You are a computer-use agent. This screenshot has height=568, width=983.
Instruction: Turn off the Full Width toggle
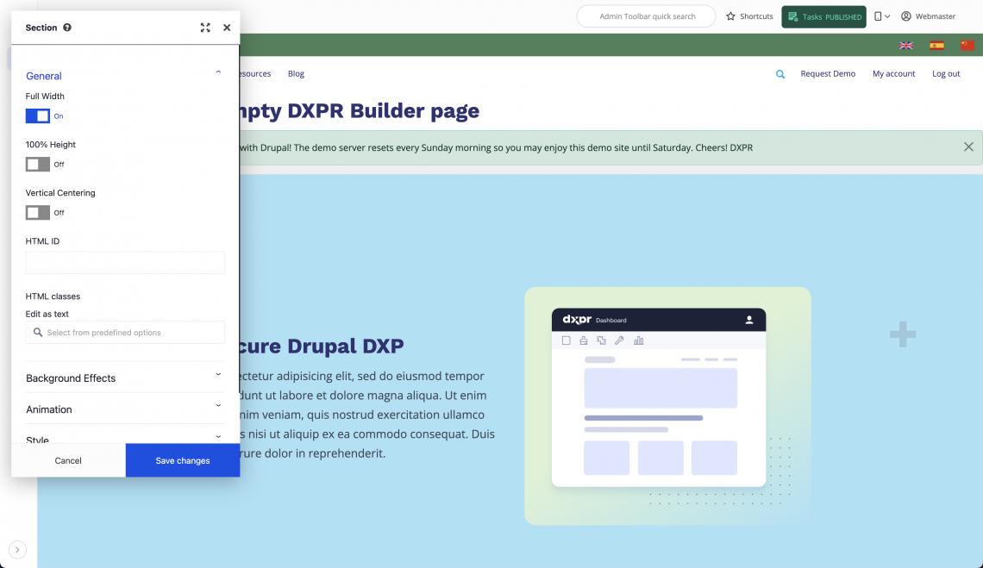38,116
